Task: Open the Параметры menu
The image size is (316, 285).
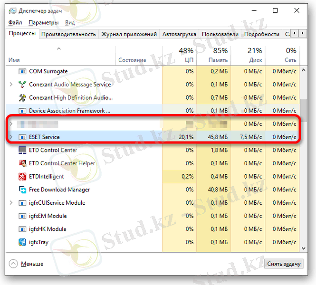Action: (x=44, y=22)
